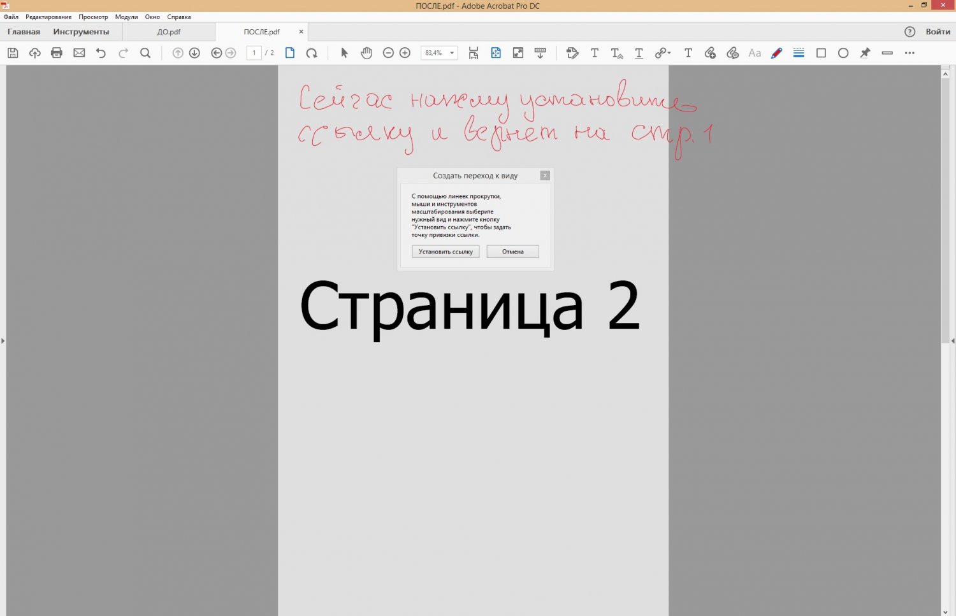Switch to the Главная tab
956x616 pixels.
tap(24, 31)
